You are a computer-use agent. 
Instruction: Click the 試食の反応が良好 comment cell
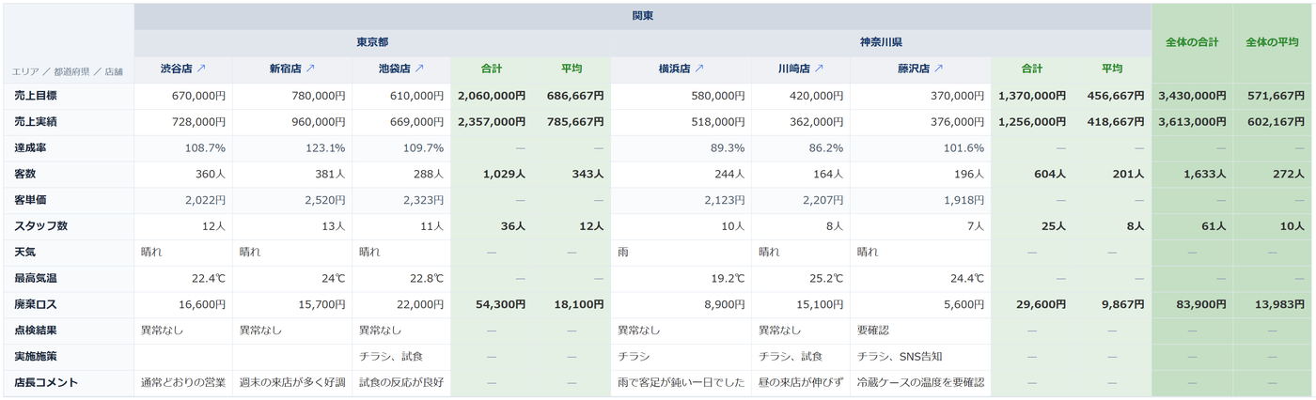[x=401, y=383]
